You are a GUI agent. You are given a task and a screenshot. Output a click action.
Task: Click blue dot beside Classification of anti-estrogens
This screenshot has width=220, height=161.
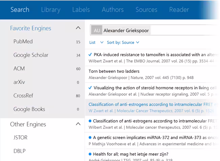pos(90,121)
